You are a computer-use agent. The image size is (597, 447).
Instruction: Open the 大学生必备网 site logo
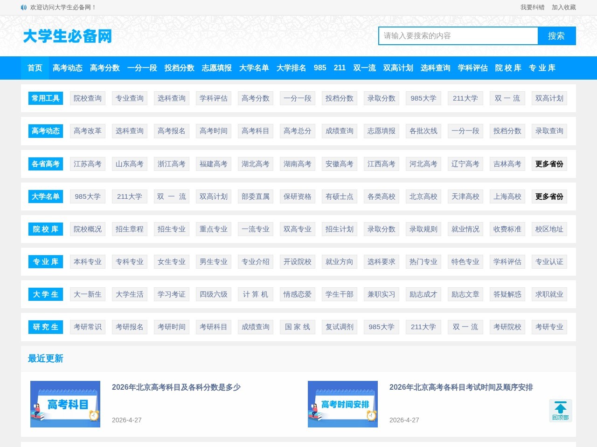point(68,36)
